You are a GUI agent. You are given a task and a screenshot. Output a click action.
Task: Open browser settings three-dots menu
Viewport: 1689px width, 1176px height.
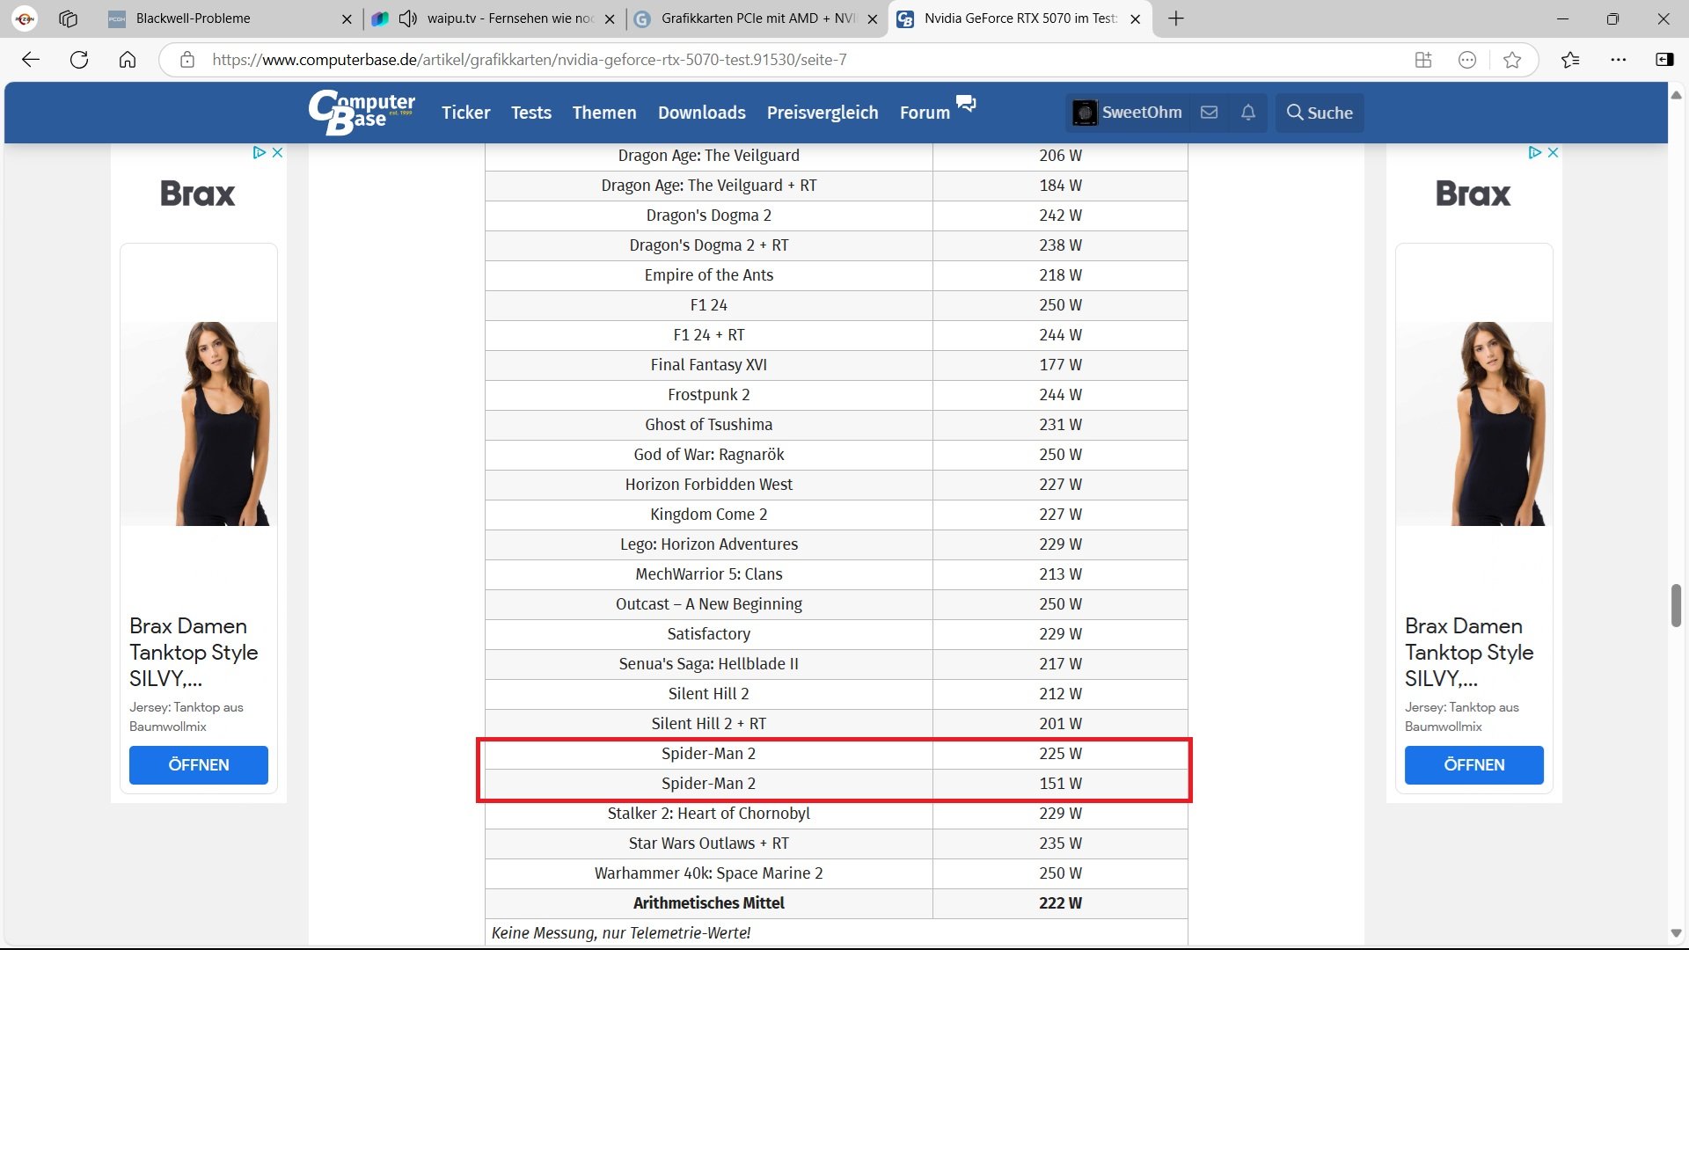(1618, 60)
